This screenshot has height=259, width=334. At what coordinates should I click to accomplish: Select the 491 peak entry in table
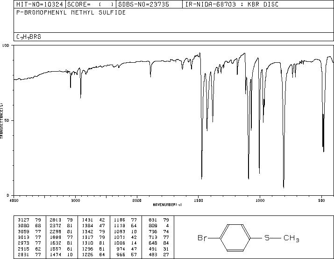click(153, 249)
